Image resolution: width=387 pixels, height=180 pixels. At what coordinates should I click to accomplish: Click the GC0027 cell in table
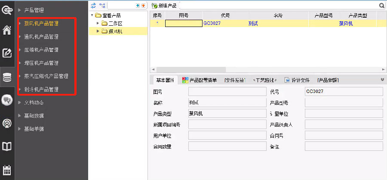(225, 24)
